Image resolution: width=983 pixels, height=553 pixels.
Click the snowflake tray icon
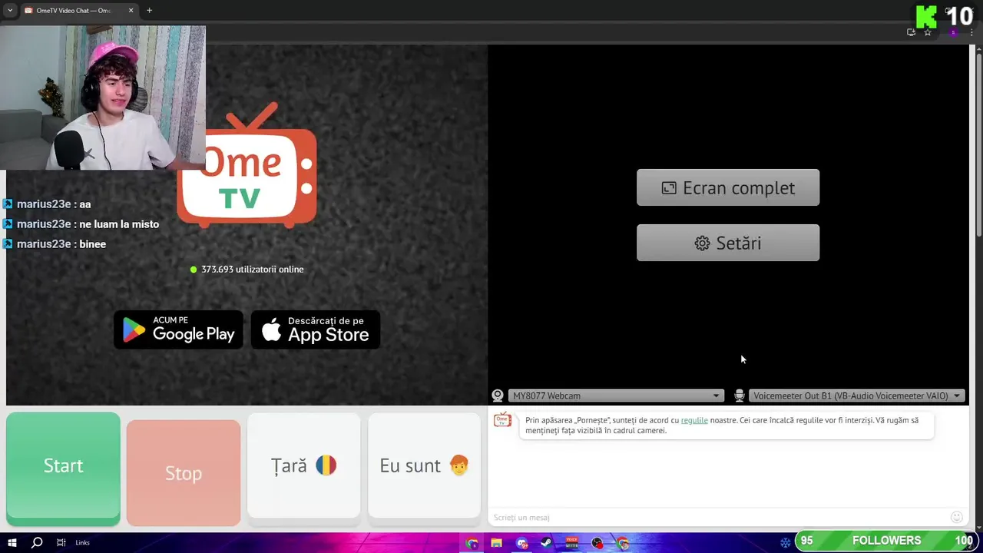pyautogui.click(x=786, y=542)
